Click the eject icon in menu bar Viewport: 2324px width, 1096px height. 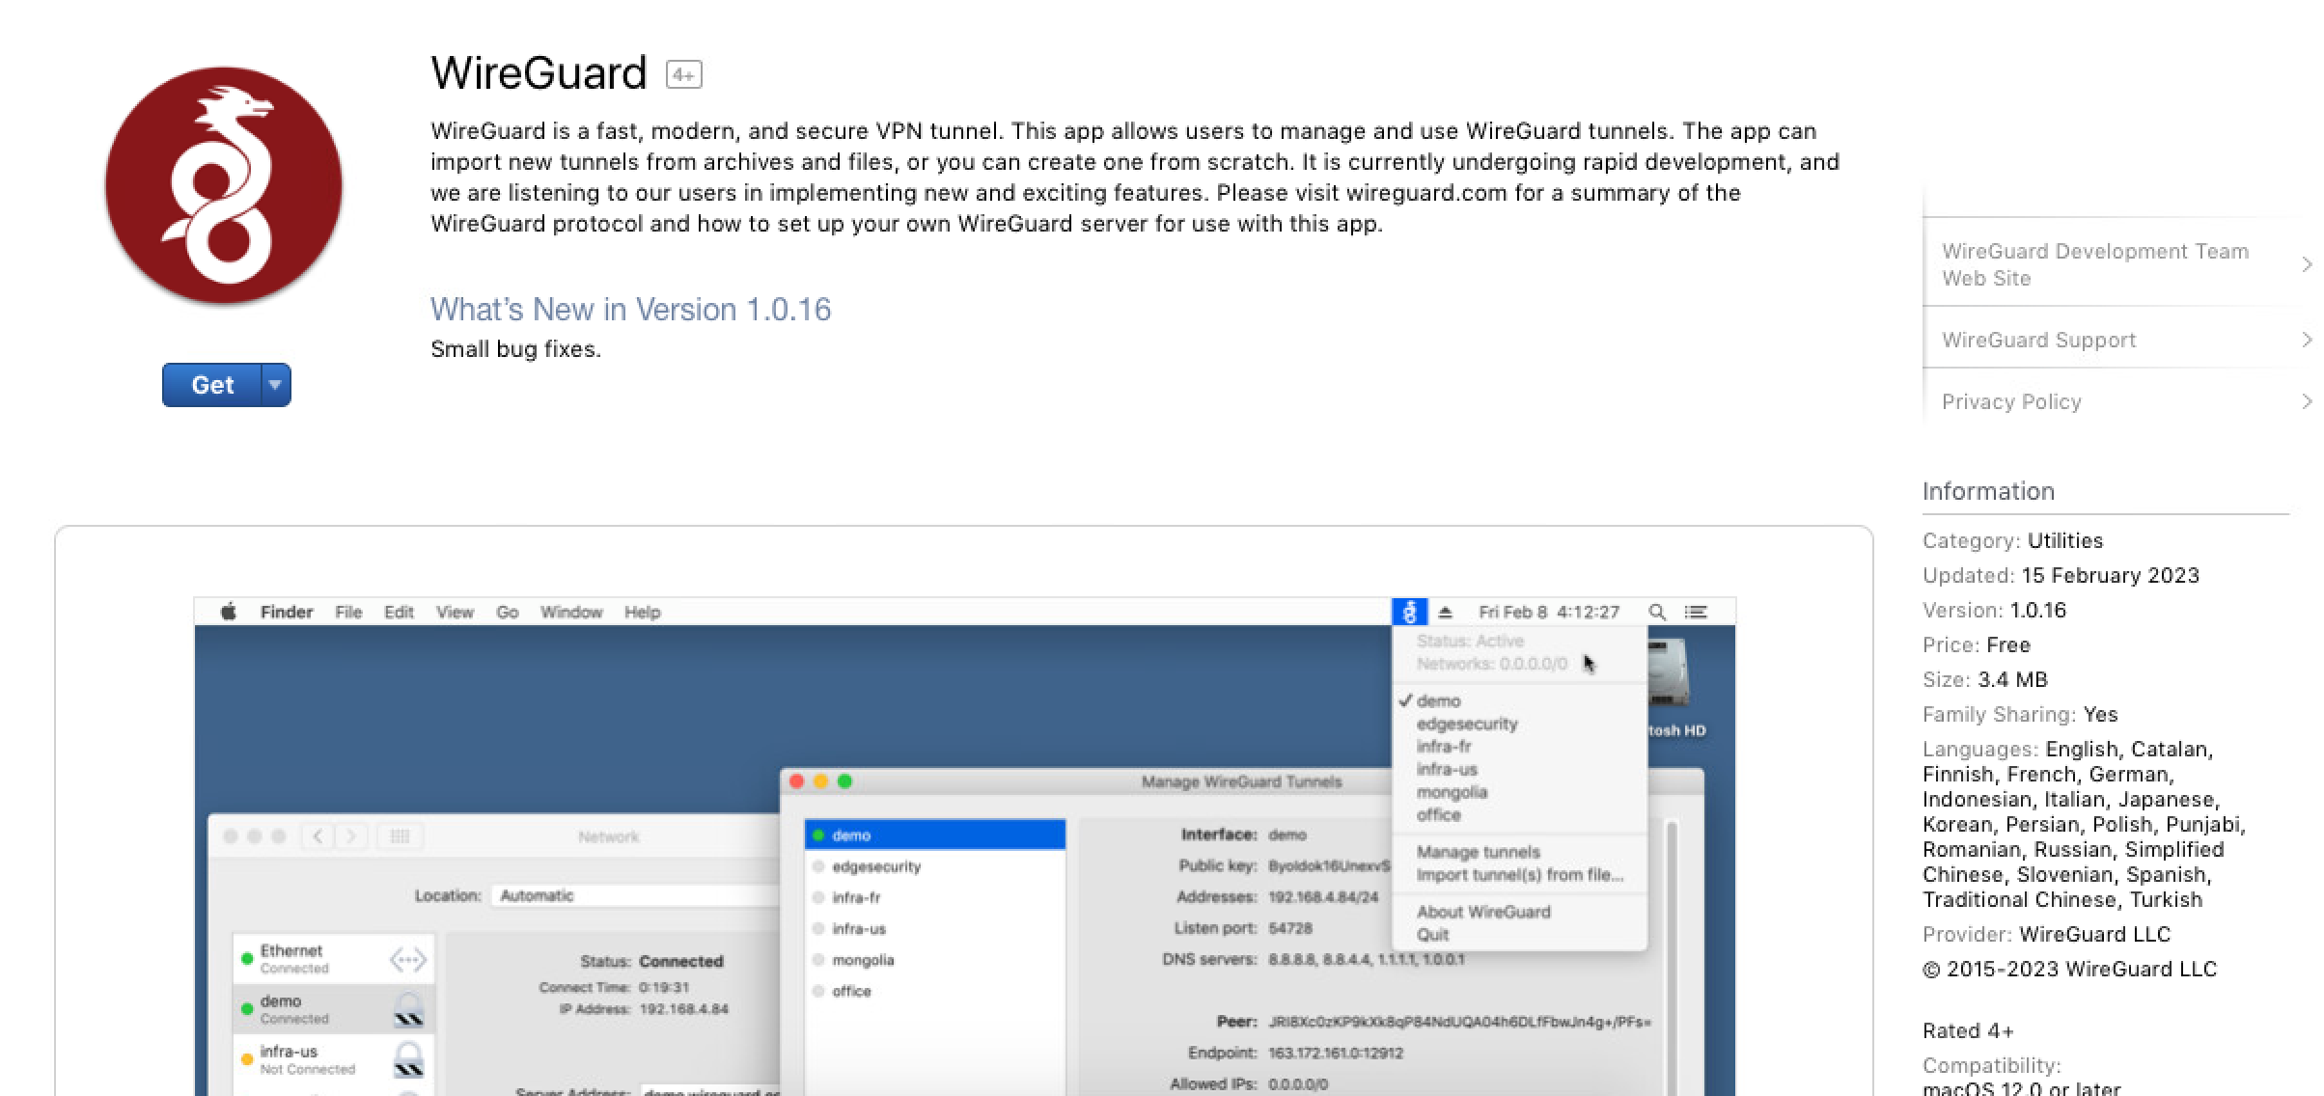1445,612
